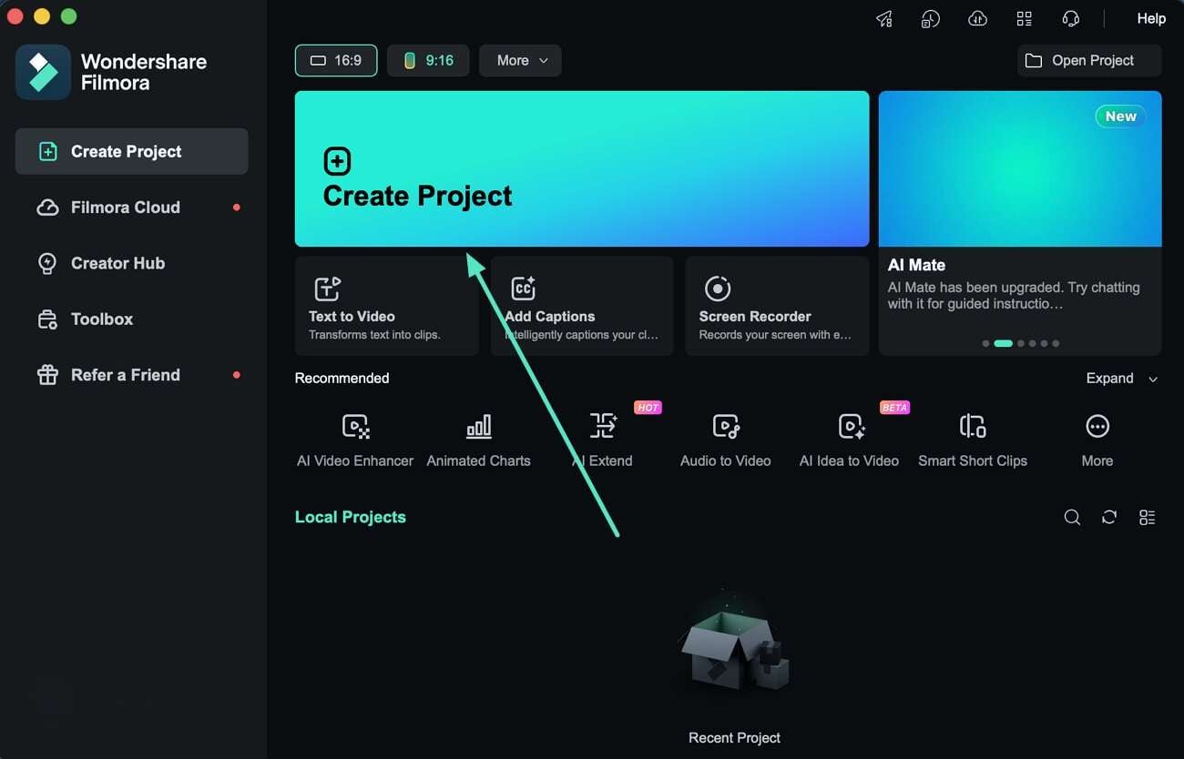The image size is (1184, 759).
Task: Open AI Idea to Video
Action: click(x=850, y=440)
